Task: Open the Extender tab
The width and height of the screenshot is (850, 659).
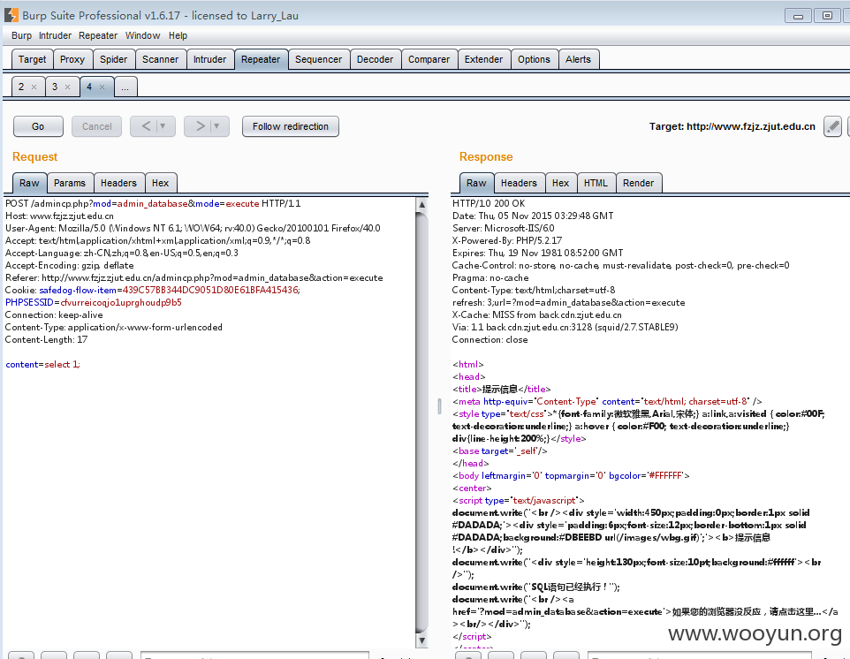Action: 483,59
